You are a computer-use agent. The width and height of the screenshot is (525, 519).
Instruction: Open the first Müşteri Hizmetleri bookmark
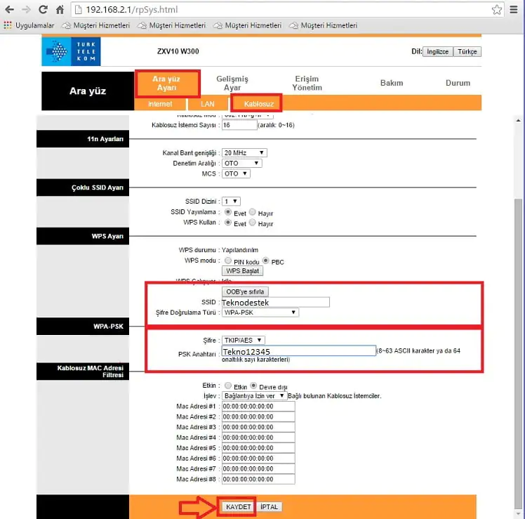[96, 25]
